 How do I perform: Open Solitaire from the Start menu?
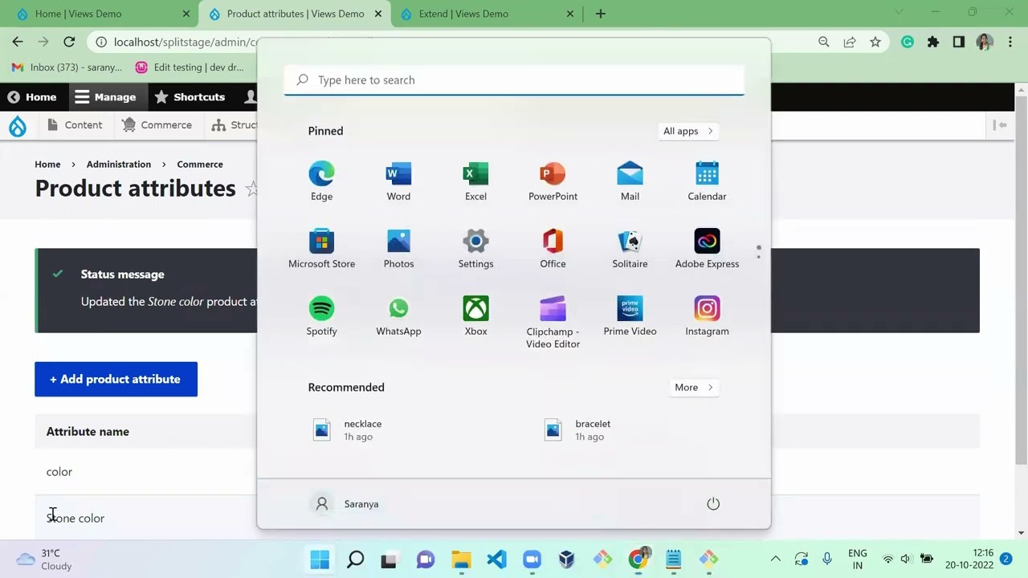pos(630,249)
